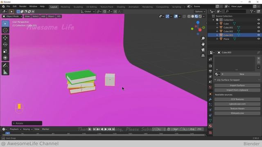Select the Scale tool
262x147 pixels.
coord(5,51)
